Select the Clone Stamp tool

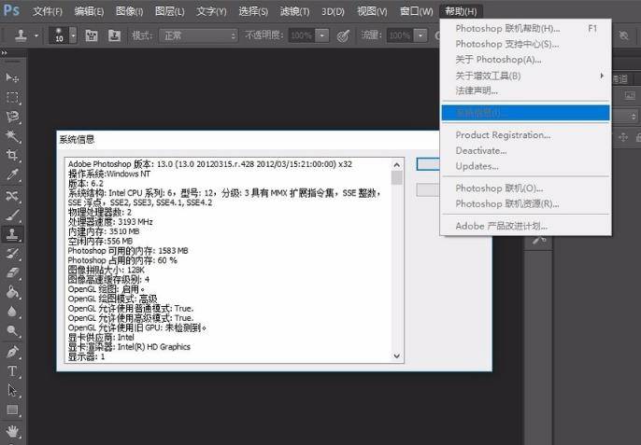point(12,233)
